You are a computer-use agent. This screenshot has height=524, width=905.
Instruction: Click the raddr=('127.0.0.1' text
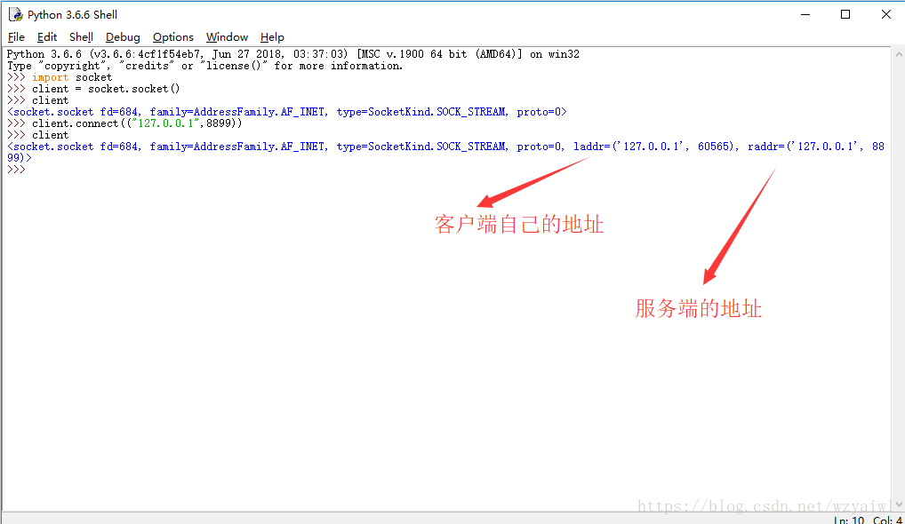pyautogui.click(x=805, y=147)
